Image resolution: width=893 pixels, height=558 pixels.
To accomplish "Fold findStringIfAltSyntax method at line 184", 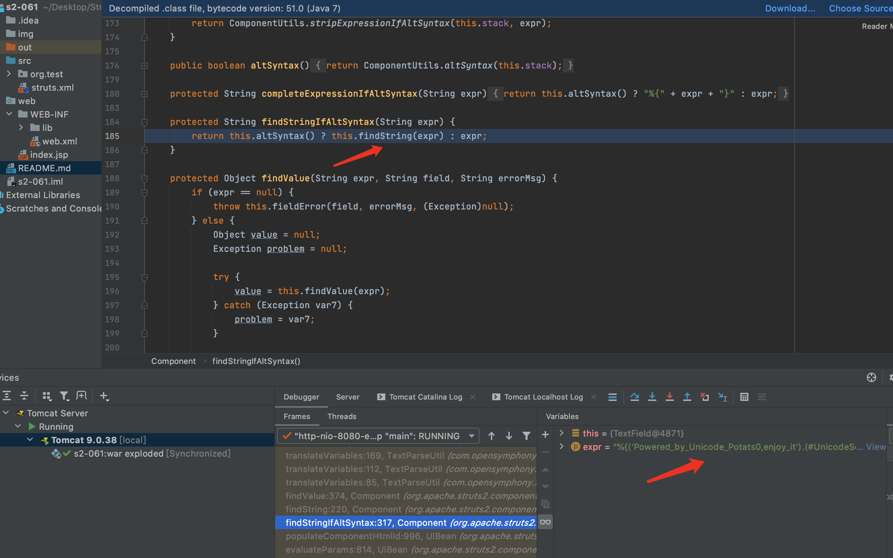I will click(x=145, y=122).
